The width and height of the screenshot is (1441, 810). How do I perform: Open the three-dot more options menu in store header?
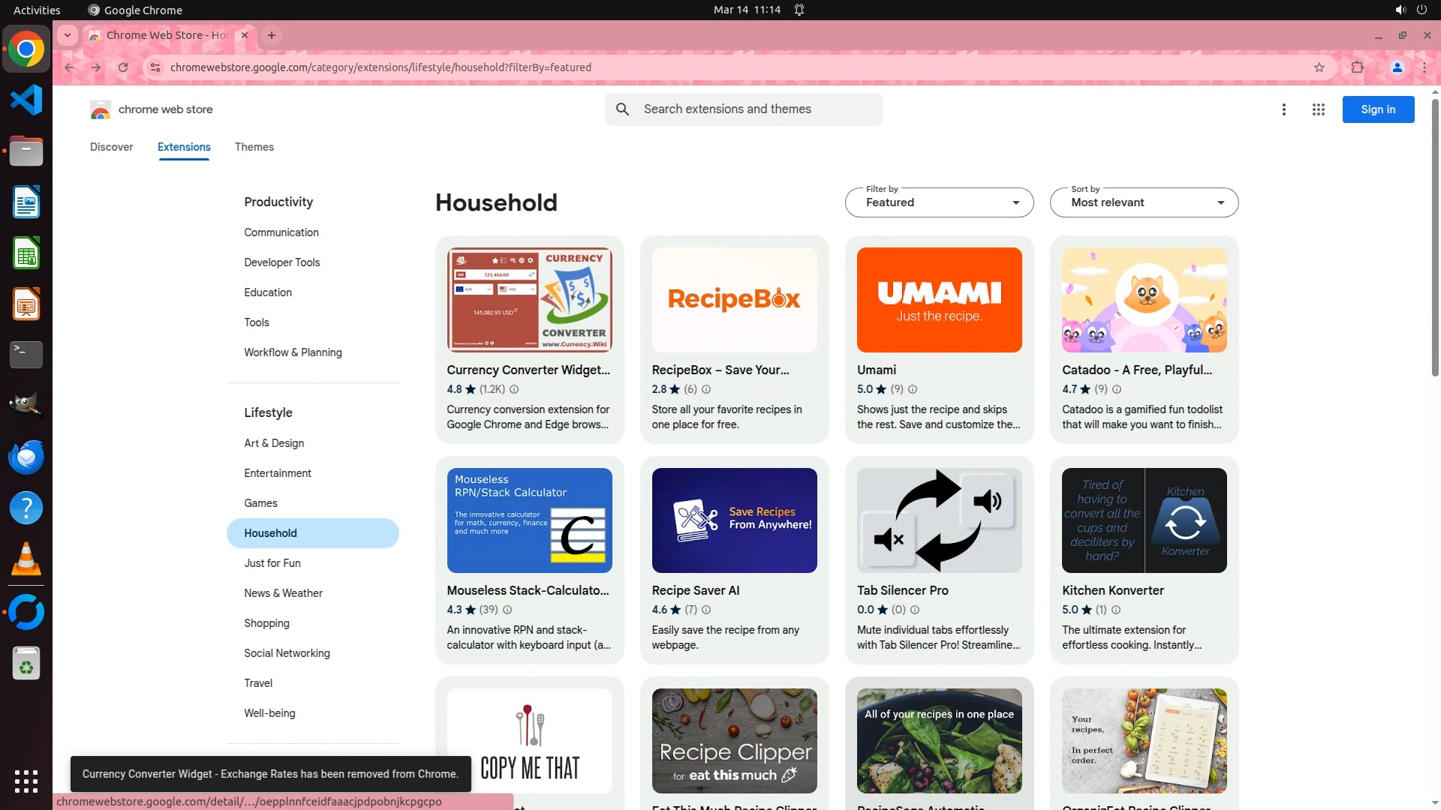[x=1283, y=109]
